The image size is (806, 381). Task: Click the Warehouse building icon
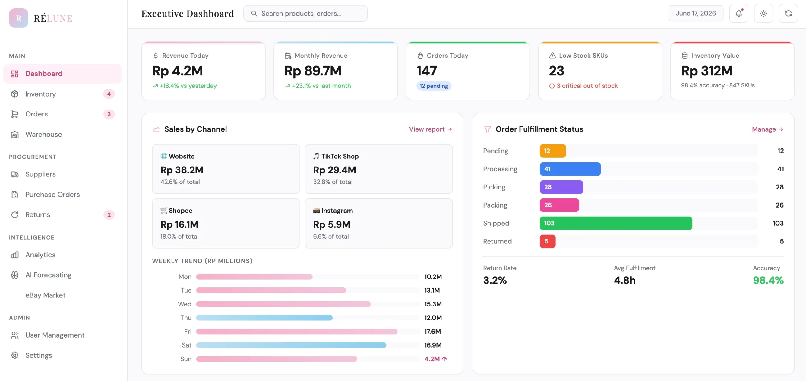15,135
